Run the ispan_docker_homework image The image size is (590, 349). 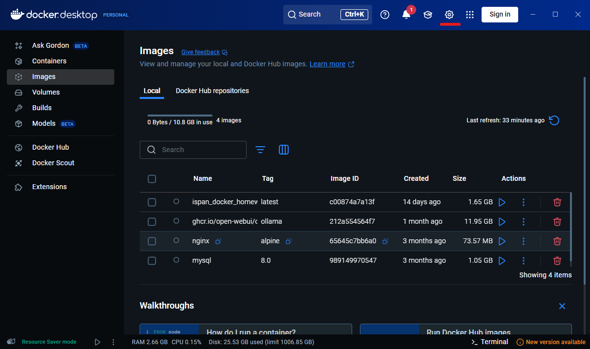coord(502,202)
